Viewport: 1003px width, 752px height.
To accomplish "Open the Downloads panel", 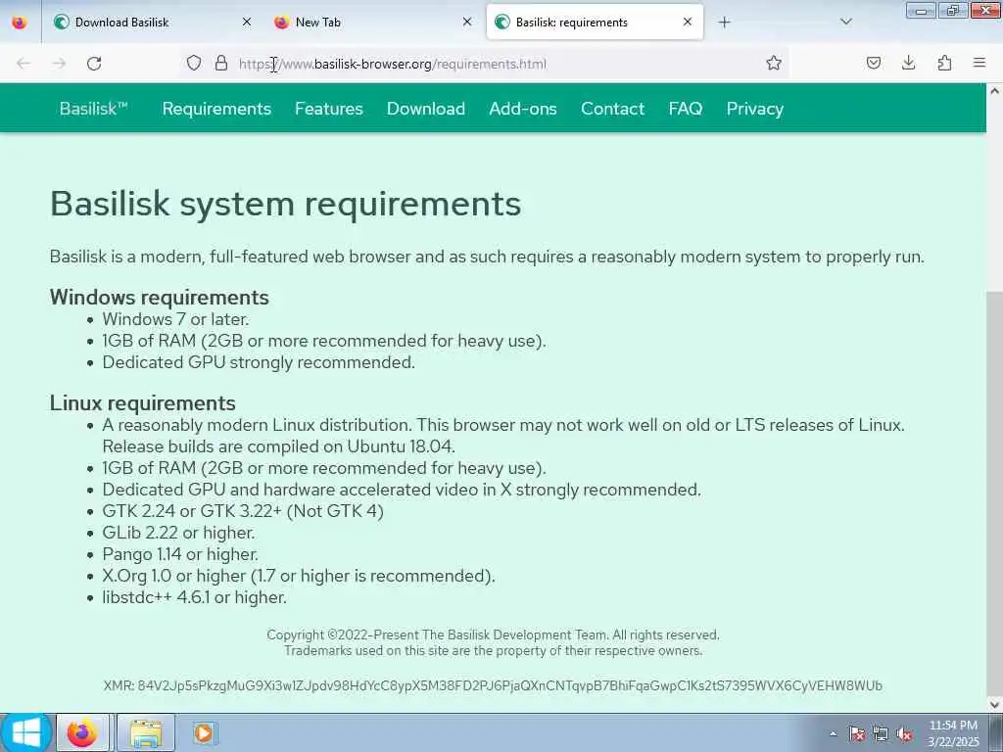I will tap(908, 63).
